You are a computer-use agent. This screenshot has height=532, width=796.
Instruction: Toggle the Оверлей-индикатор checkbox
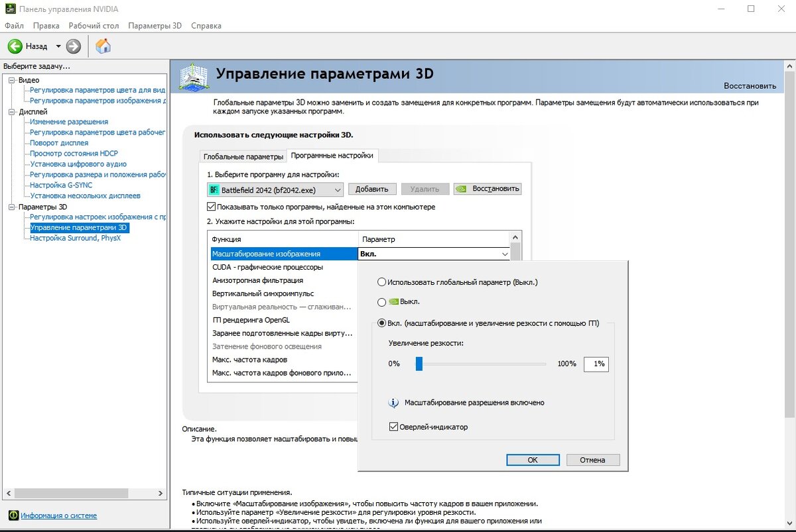point(394,427)
